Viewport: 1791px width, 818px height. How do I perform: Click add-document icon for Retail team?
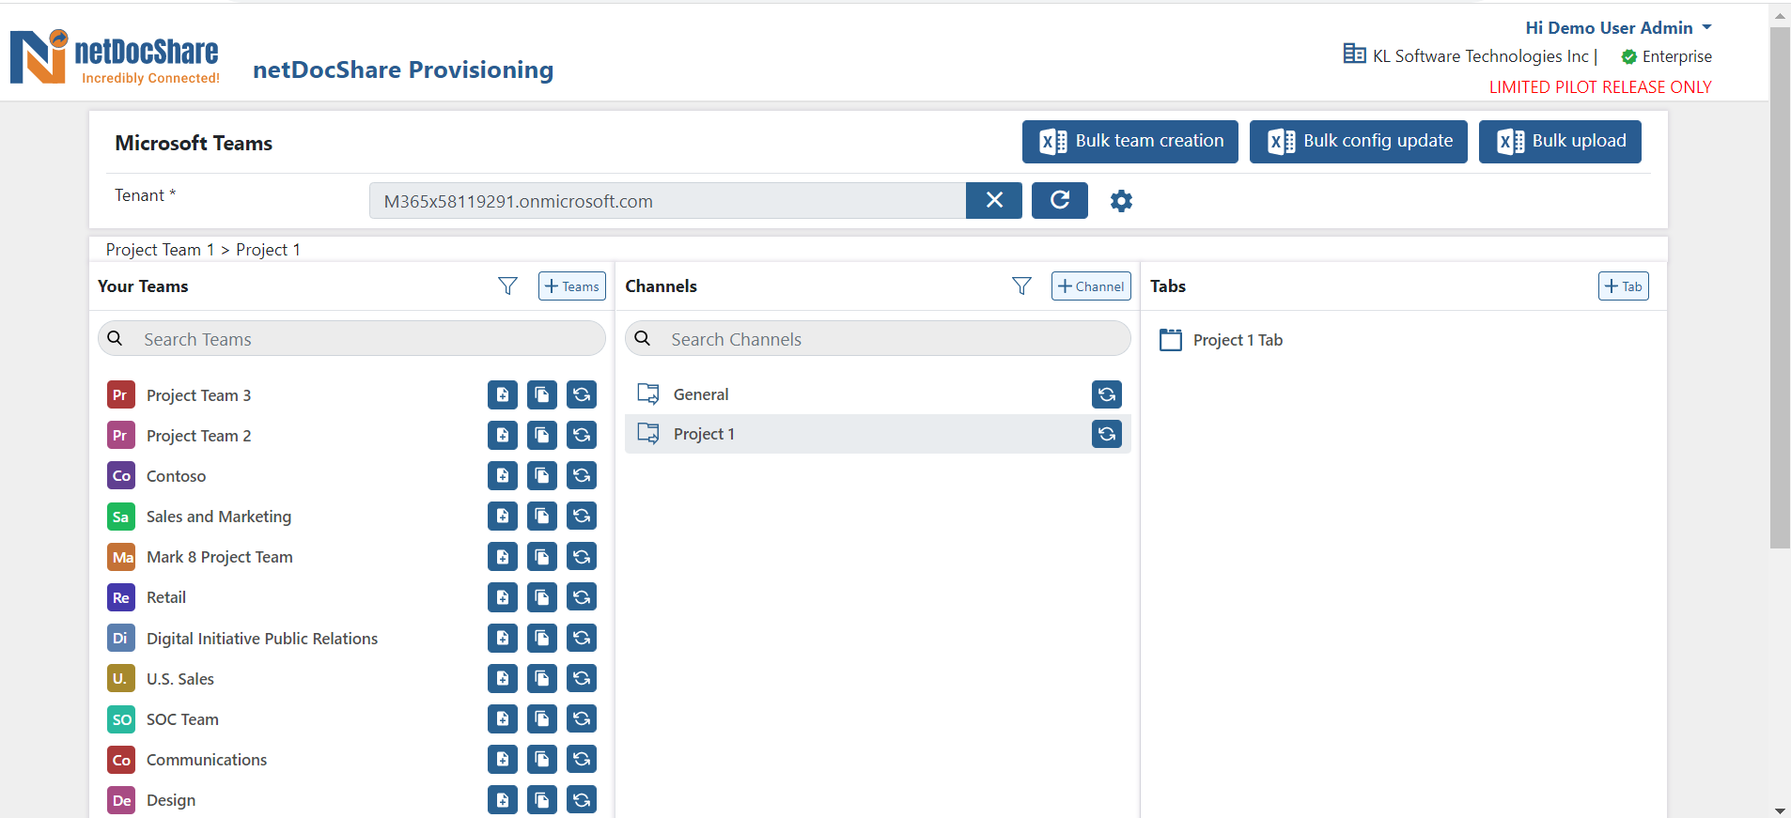503,596
